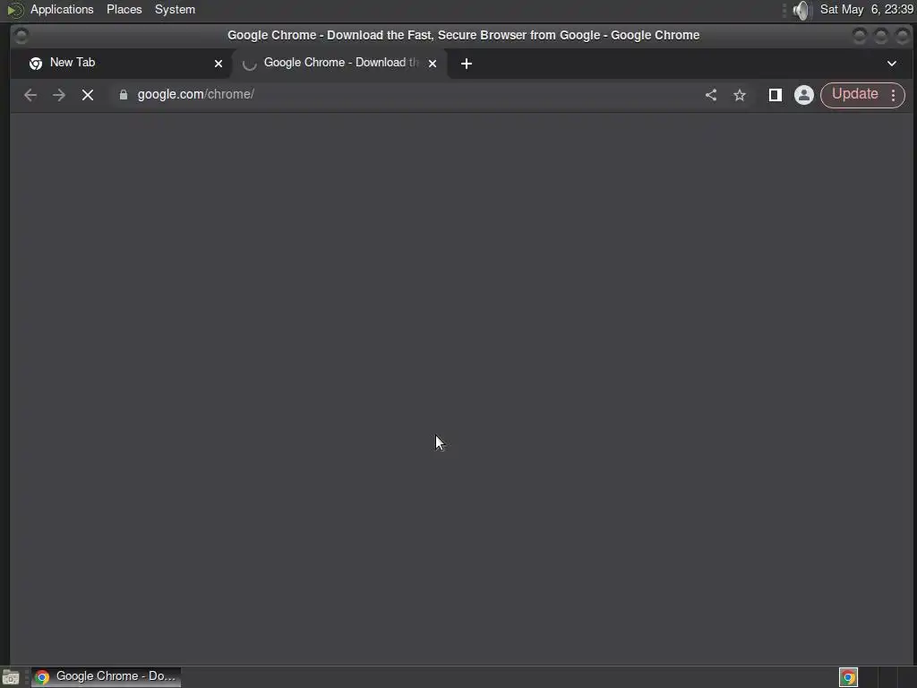Open the clock showing Sat May 6

tap(867, 9)
